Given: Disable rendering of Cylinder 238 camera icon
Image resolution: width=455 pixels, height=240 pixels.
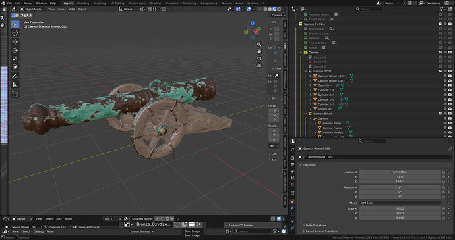Looking at the screenshot, I should click(x=450, y=90).
